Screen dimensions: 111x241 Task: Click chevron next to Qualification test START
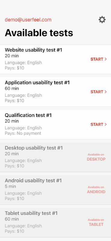(x=106, y=124)
